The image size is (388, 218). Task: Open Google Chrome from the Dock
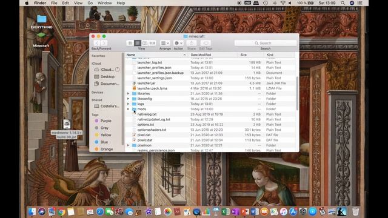61,212
